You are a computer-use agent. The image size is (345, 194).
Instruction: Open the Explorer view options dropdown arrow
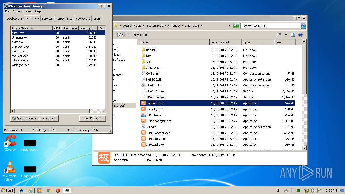286,35
